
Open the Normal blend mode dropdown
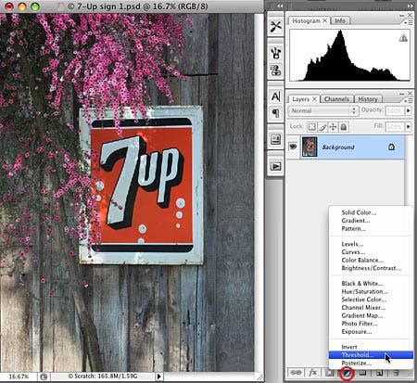(323, 110)
